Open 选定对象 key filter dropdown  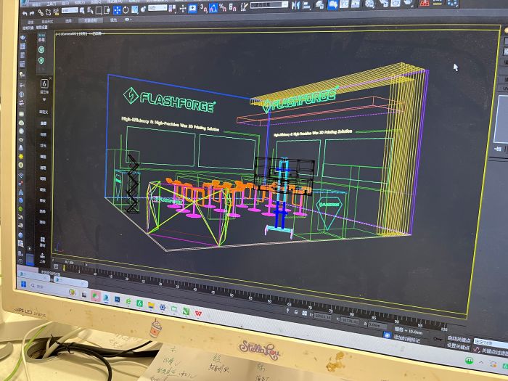point(491,343)
